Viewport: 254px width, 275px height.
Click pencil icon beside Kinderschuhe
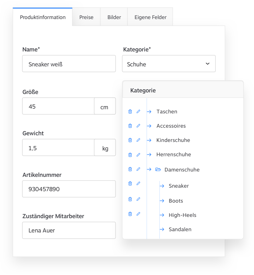pos(138,140)
